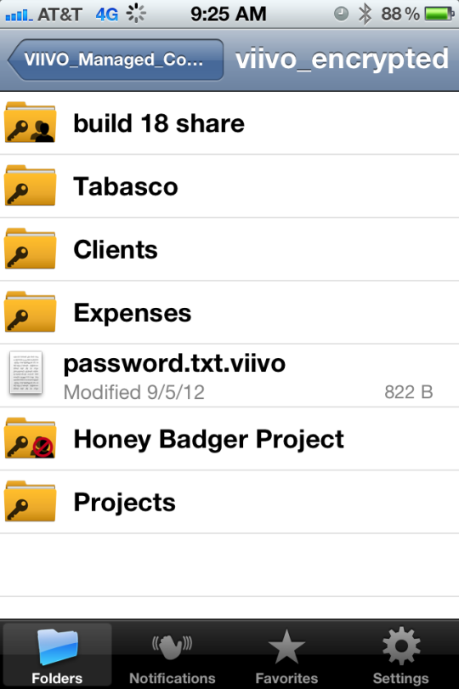The width and height of the screenshot is (459, 689).
Task: Open the build 18 share row
Action: point(229,123)
